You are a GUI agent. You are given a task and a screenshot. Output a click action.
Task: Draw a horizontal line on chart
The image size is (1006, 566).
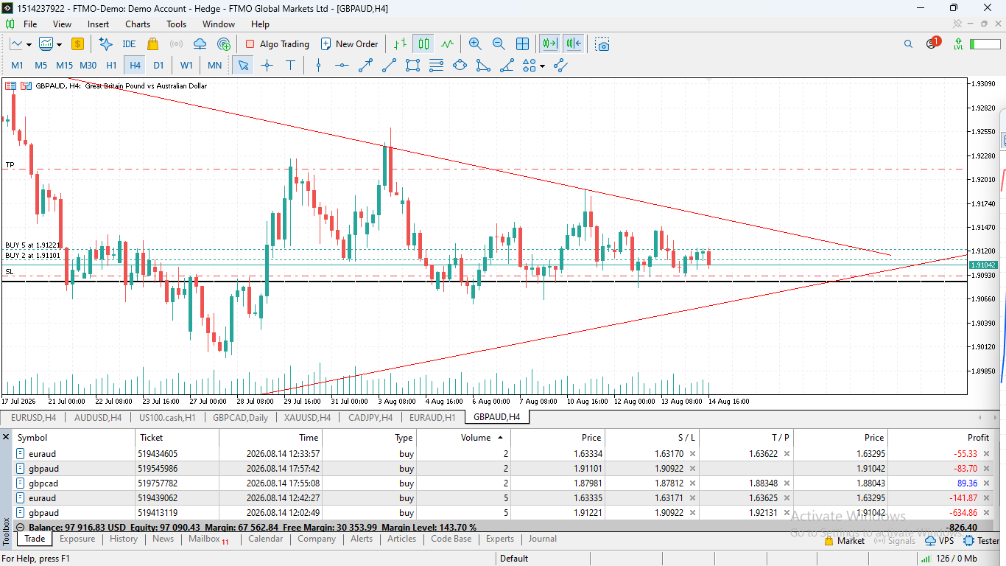342,66
